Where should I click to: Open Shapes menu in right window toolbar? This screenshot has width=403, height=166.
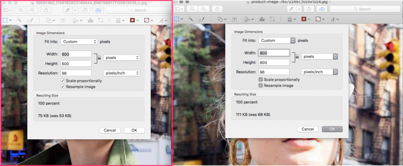(x=222, y=19)
